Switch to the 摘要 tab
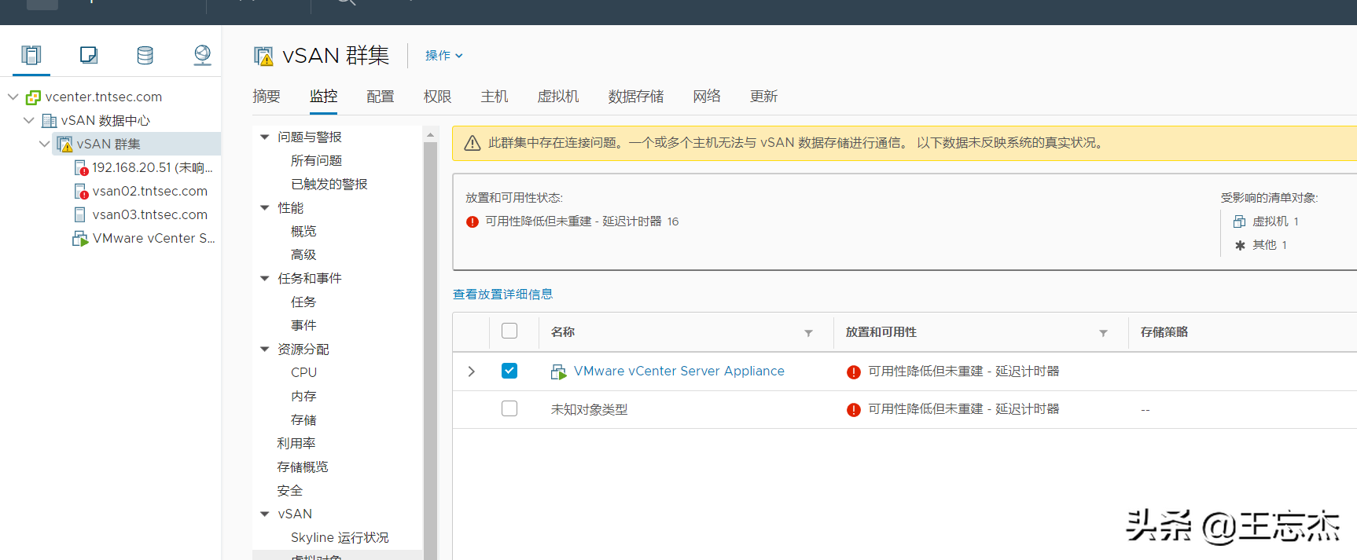Screen dimensions: 1357x560 (267, 97)
